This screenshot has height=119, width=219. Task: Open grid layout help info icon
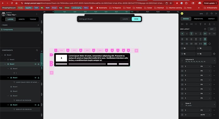pos(205,29)
